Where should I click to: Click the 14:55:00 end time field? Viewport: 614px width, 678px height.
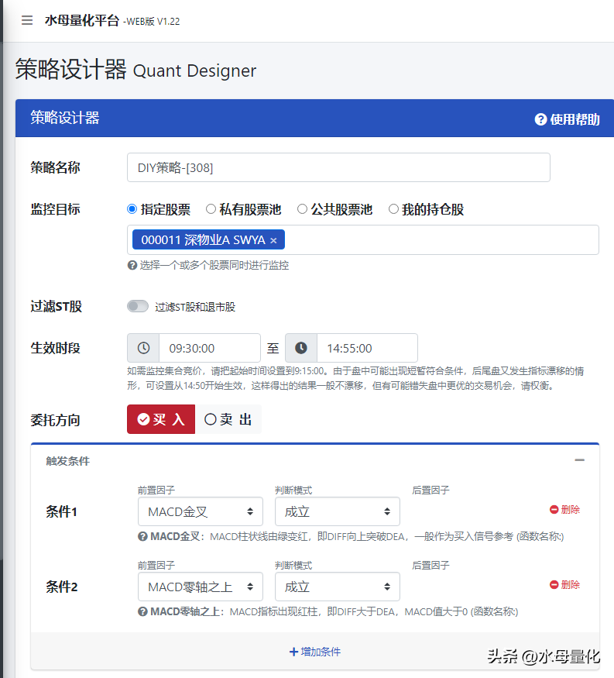tap(367, 348)
